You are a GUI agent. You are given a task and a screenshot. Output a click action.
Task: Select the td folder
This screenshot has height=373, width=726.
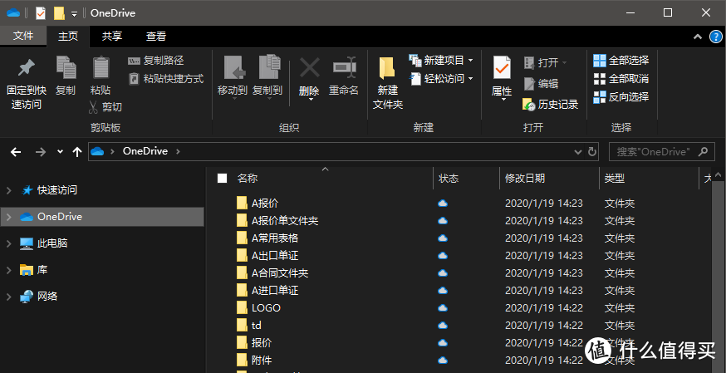pos(257,326)
